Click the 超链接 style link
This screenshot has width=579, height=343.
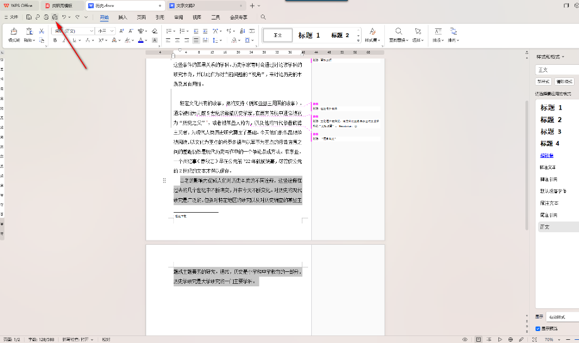[x=546, y=155]
